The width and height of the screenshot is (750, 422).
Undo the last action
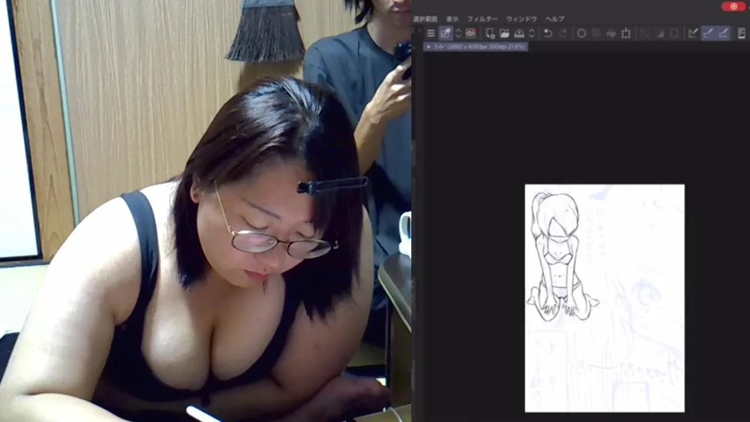point(548,33)
